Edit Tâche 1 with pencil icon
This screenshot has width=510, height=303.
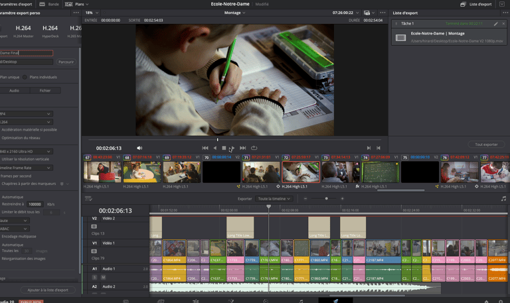495,24
